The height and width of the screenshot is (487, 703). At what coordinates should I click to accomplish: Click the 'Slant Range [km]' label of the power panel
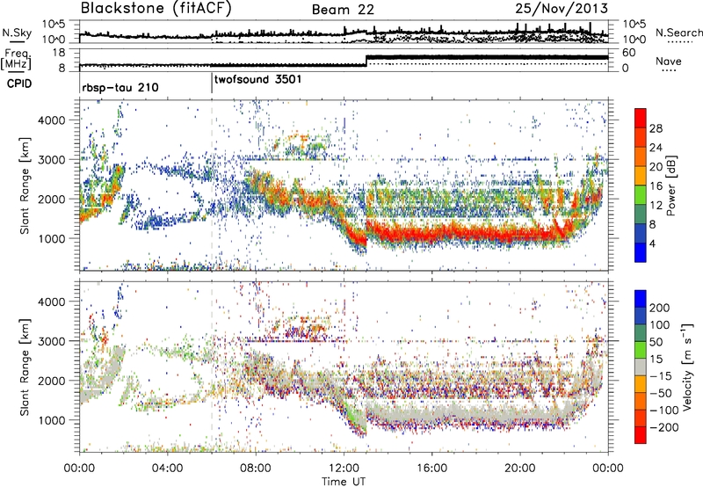(x=25, y=185)
